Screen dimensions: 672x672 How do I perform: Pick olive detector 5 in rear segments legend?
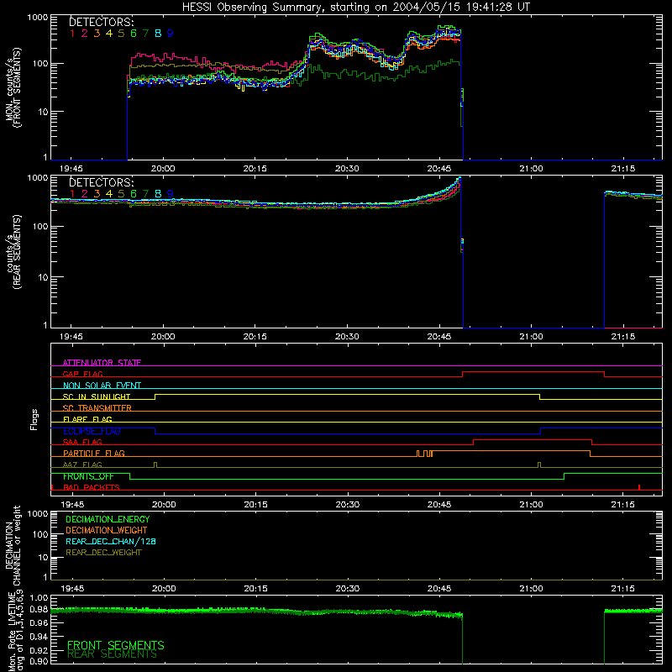[x=121, y=194]
